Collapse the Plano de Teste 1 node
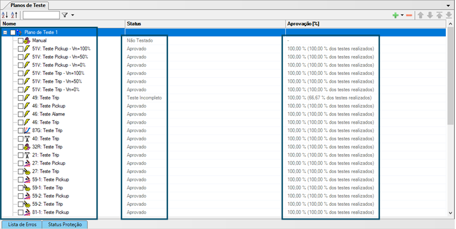 [5, 33]
